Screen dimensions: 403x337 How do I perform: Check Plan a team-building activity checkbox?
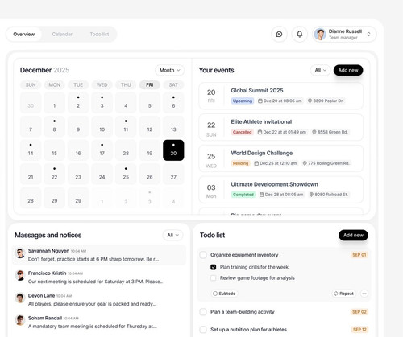[x=203, y=312]
